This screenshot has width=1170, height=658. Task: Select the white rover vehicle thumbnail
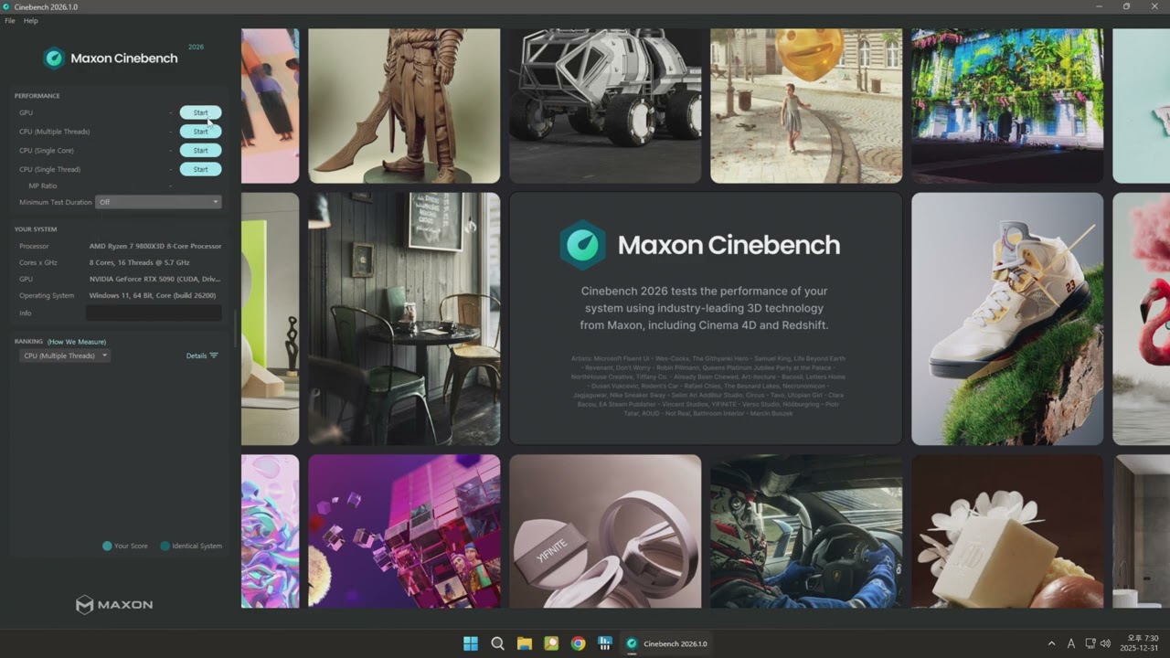(x=605, y=106)
